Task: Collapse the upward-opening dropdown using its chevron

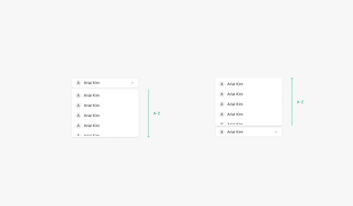Action: coord(276,132)
